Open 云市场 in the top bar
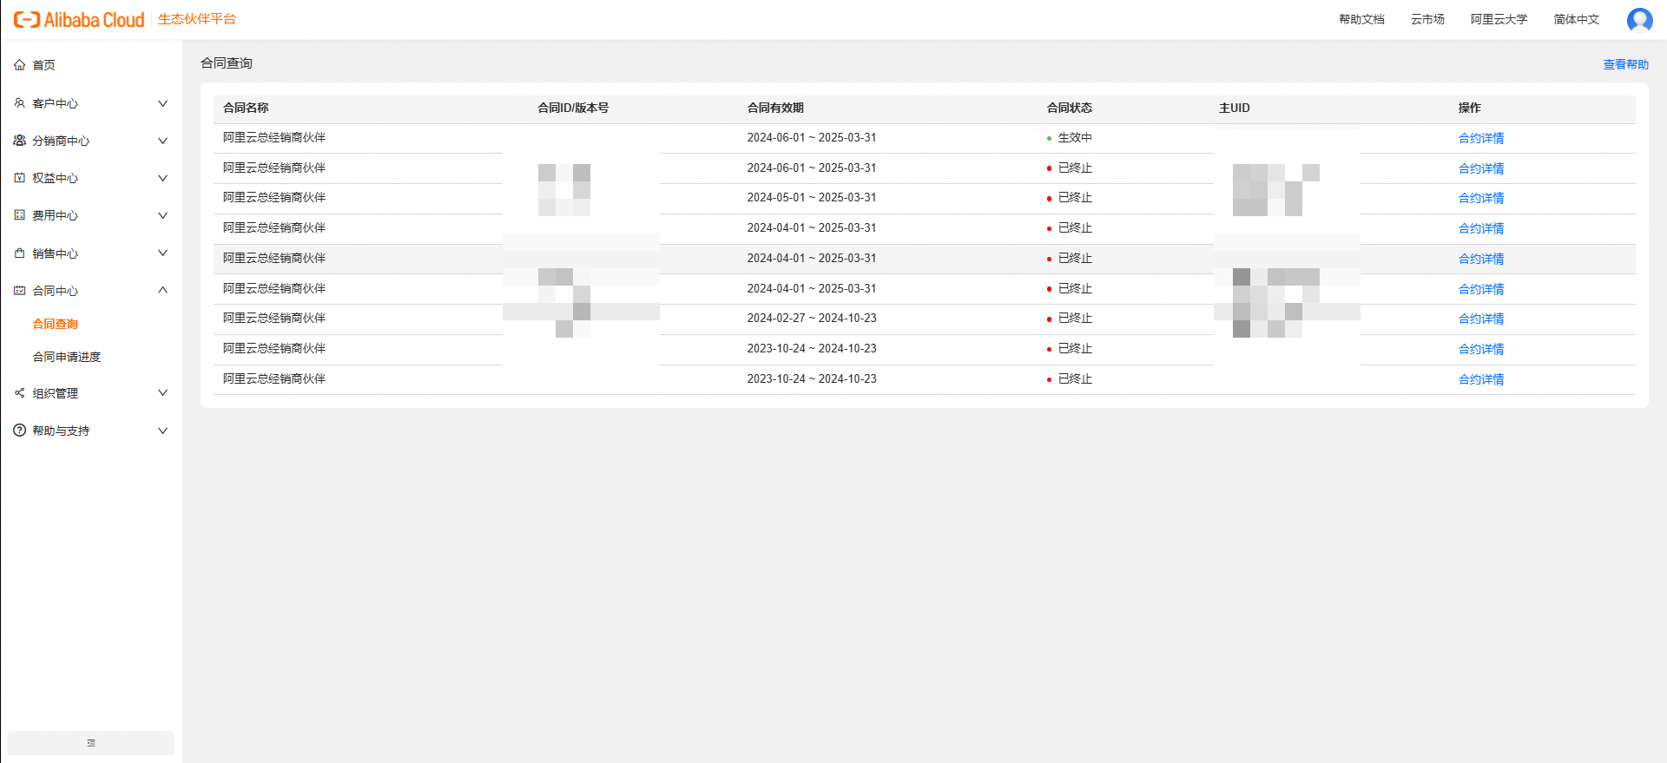 (x=1427, y=19)
